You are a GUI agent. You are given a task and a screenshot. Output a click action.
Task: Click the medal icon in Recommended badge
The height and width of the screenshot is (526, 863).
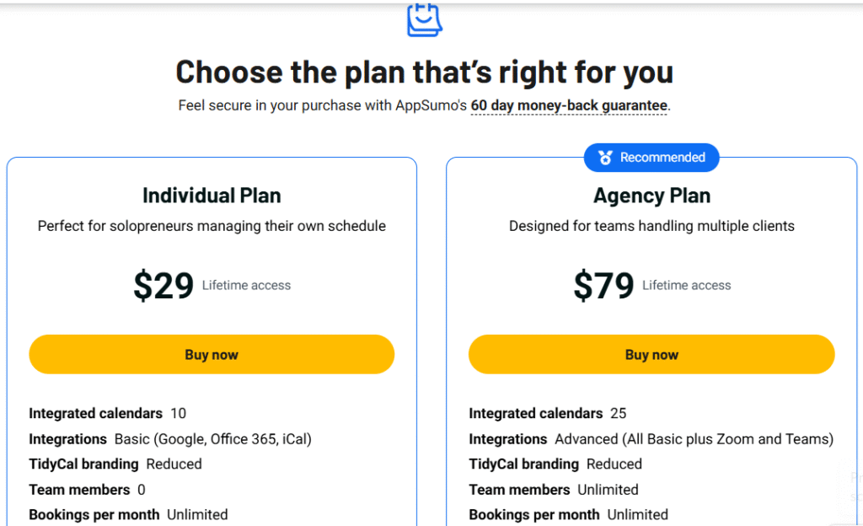coord(605,158)
